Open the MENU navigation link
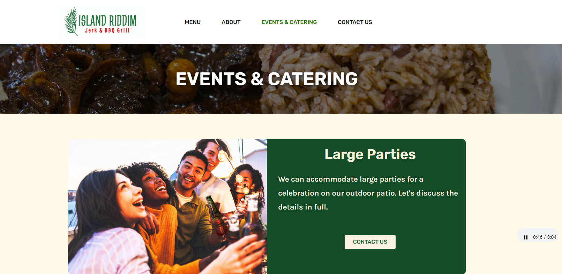 tap(193, 22)
